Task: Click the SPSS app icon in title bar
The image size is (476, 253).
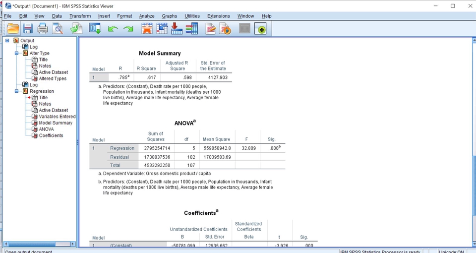Action: [8, 6]
